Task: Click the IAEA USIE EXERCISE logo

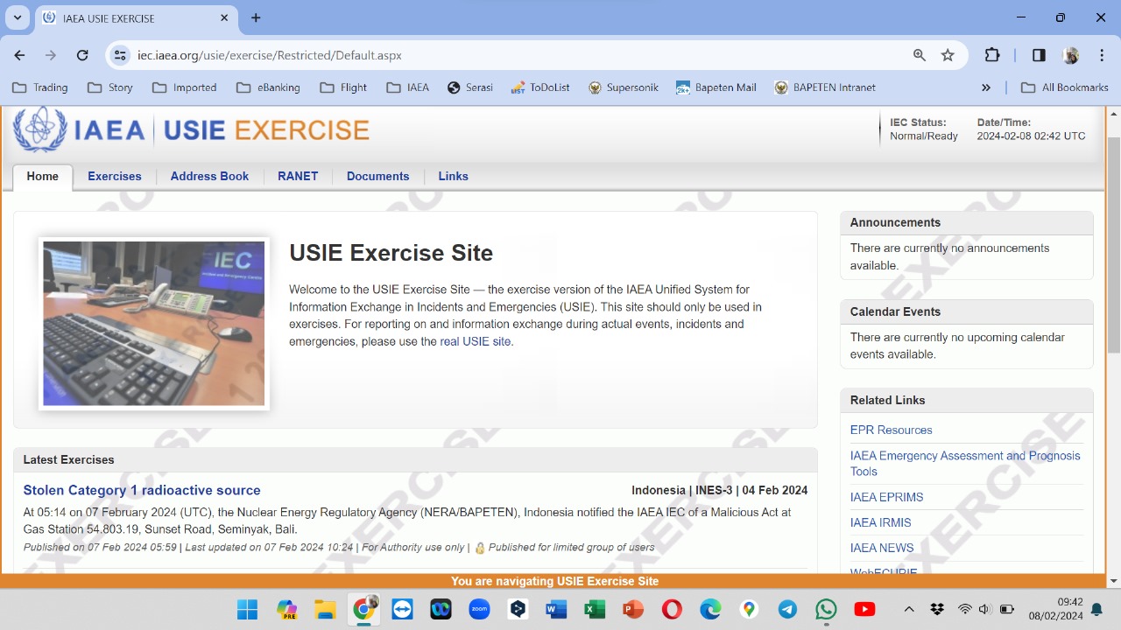Action: [192, 129]
